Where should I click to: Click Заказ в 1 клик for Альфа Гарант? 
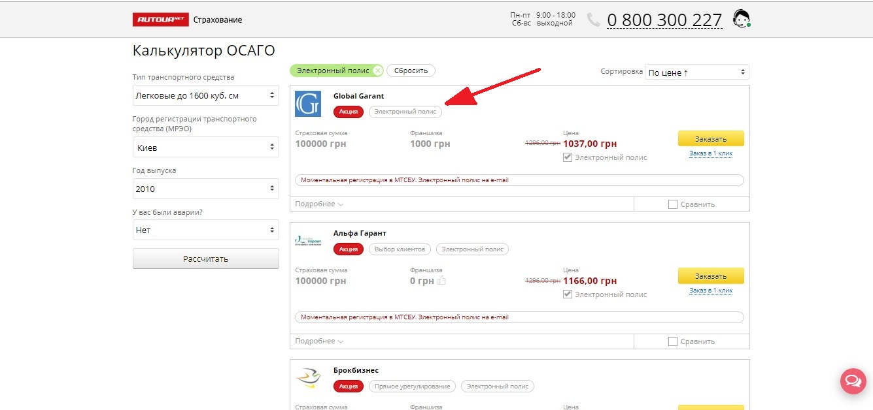click(711, 291)
